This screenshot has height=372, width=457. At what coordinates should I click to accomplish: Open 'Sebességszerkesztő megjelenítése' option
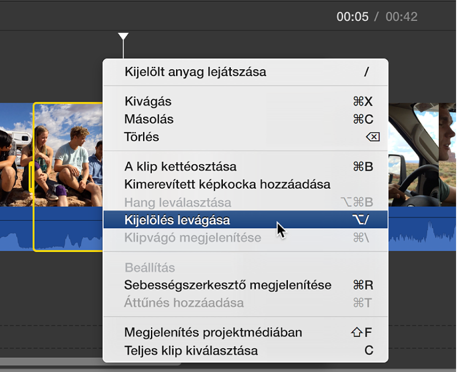coord(228,285)
